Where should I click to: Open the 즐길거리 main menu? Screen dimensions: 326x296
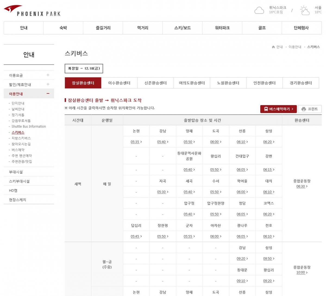103,28
